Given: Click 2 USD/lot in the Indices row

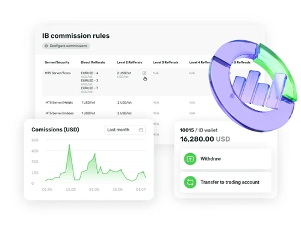Looking at the screenshot, I should (125, 113).
